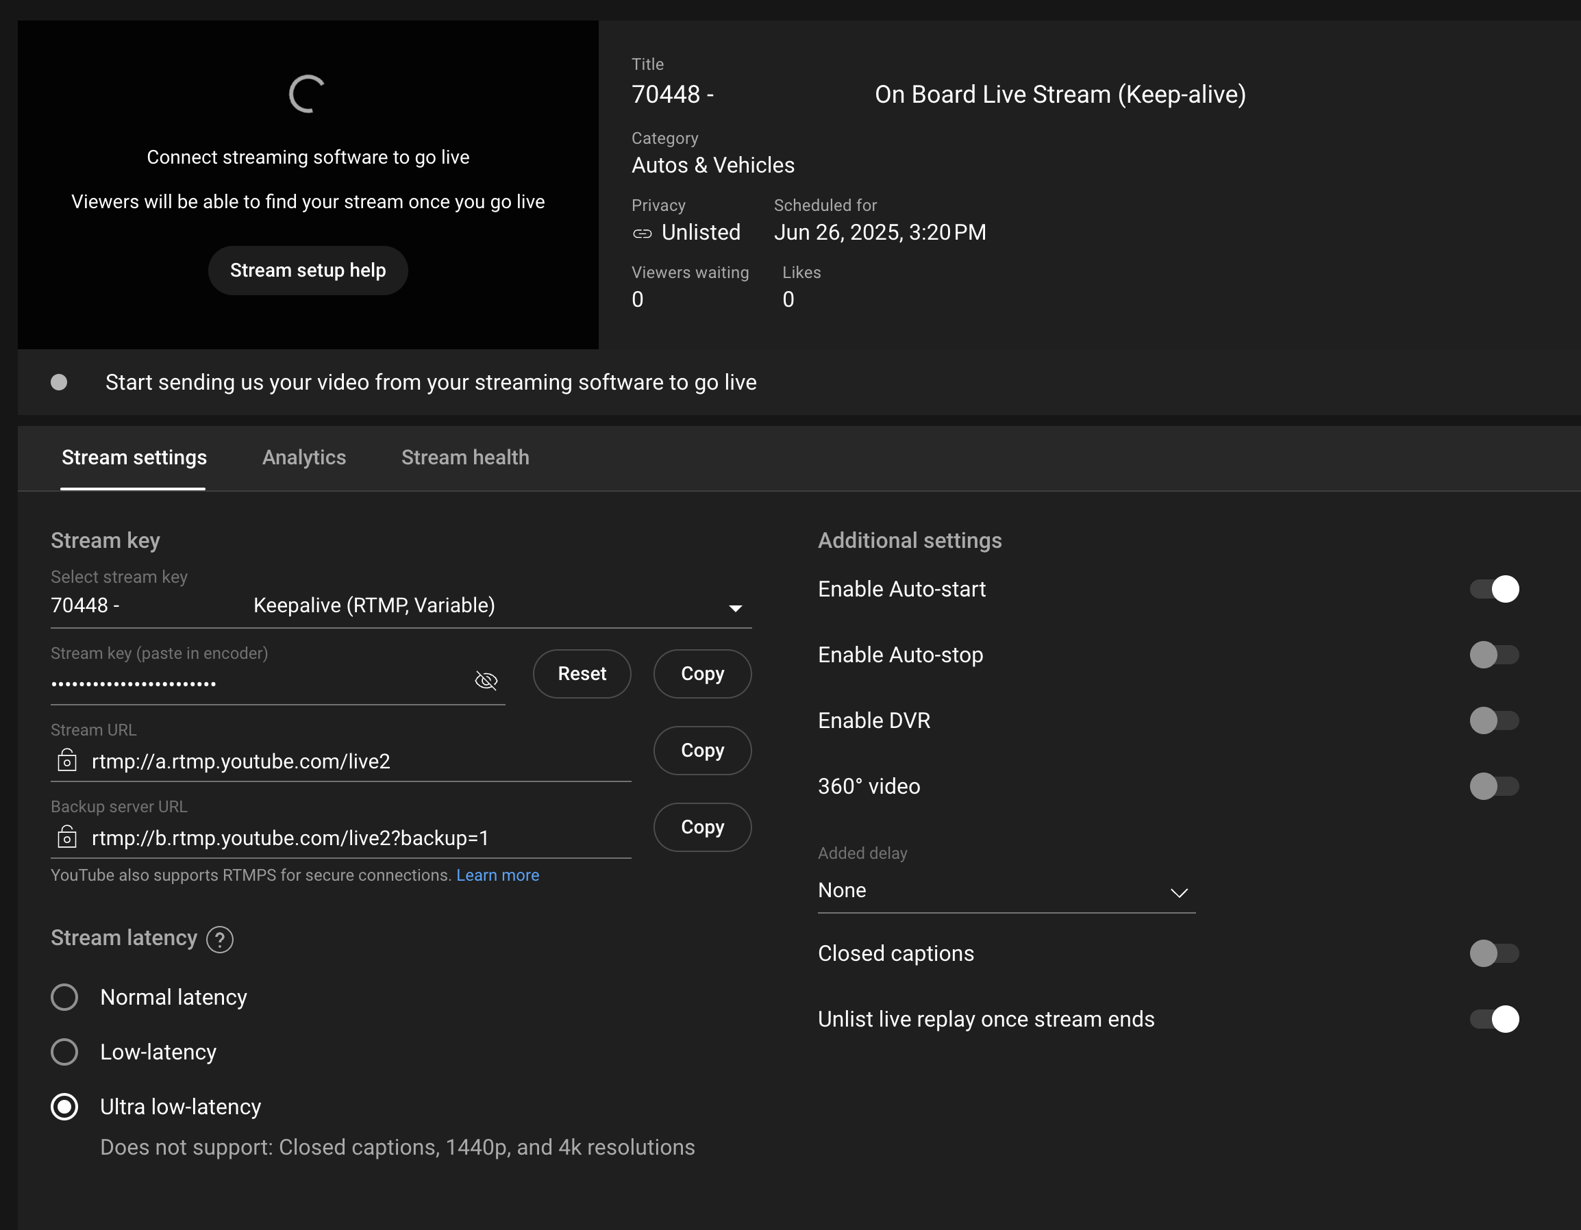Select Ultra low-latency radio button
Viewport: 1581px width, 1230px height.
(x=64, y=1107)
